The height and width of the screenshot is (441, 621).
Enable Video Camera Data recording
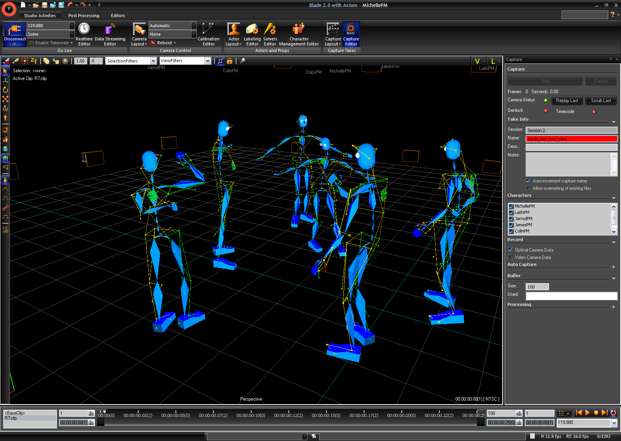point(510,257)
